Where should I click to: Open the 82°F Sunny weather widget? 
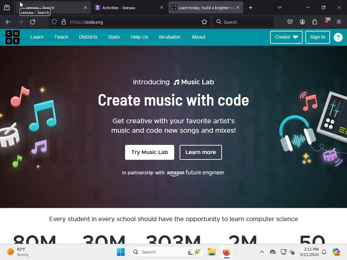click(x=18, y=252)
